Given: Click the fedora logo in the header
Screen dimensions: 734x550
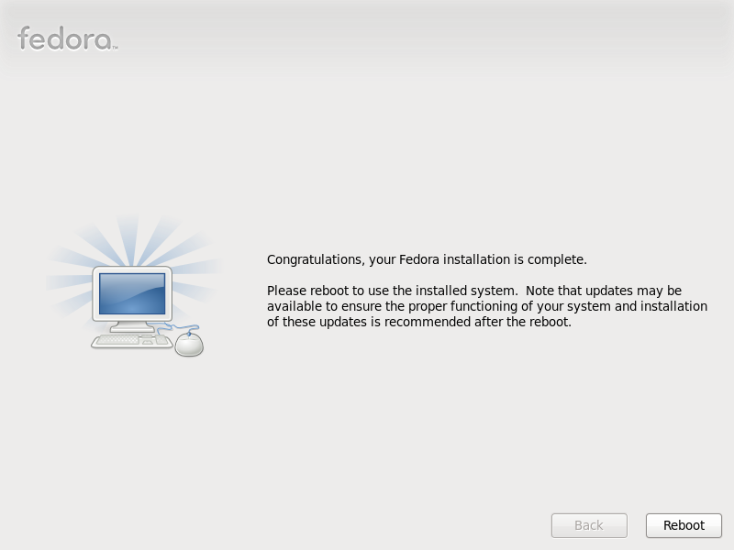Looking at the screenshot, I should [67, 38].
